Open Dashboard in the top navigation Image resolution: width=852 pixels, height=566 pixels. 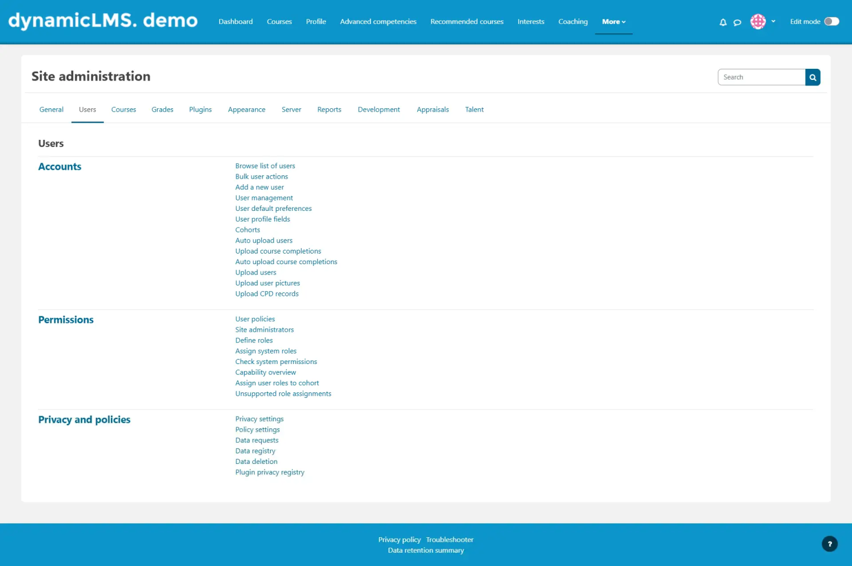pyautogui.click(x=236, y=22)
